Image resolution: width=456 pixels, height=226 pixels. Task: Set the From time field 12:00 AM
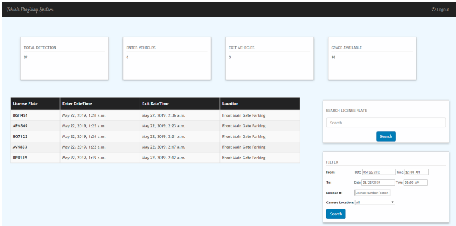point(416,172)
